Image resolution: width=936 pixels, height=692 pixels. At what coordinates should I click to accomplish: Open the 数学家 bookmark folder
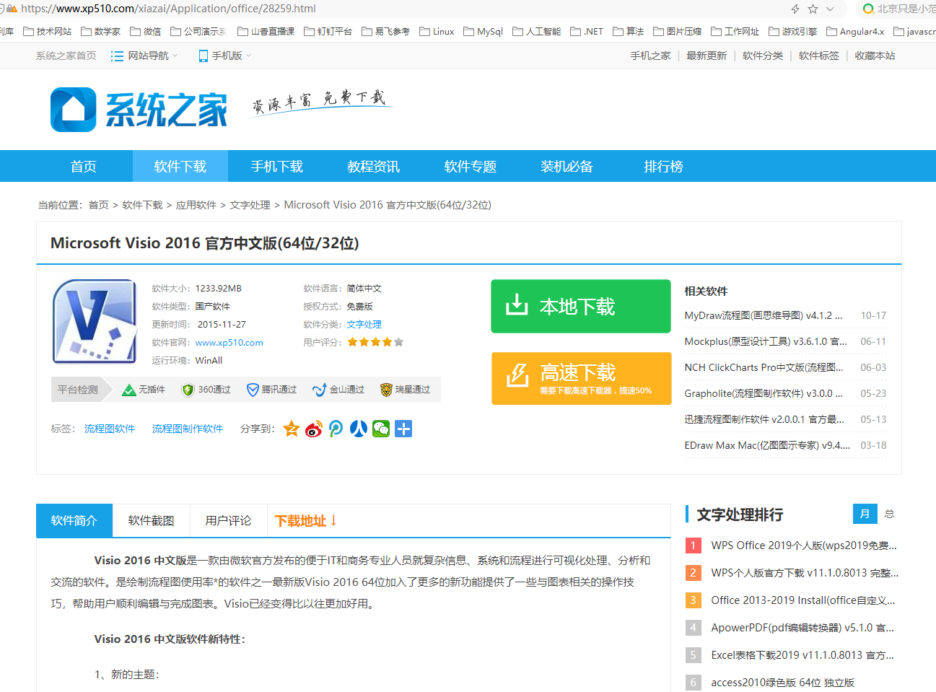tap(101, 32)
